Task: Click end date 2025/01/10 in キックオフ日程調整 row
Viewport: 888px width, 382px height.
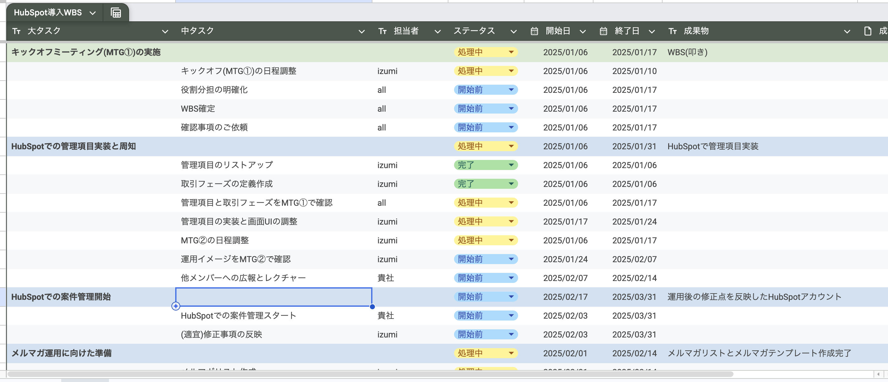Action: 634,71
